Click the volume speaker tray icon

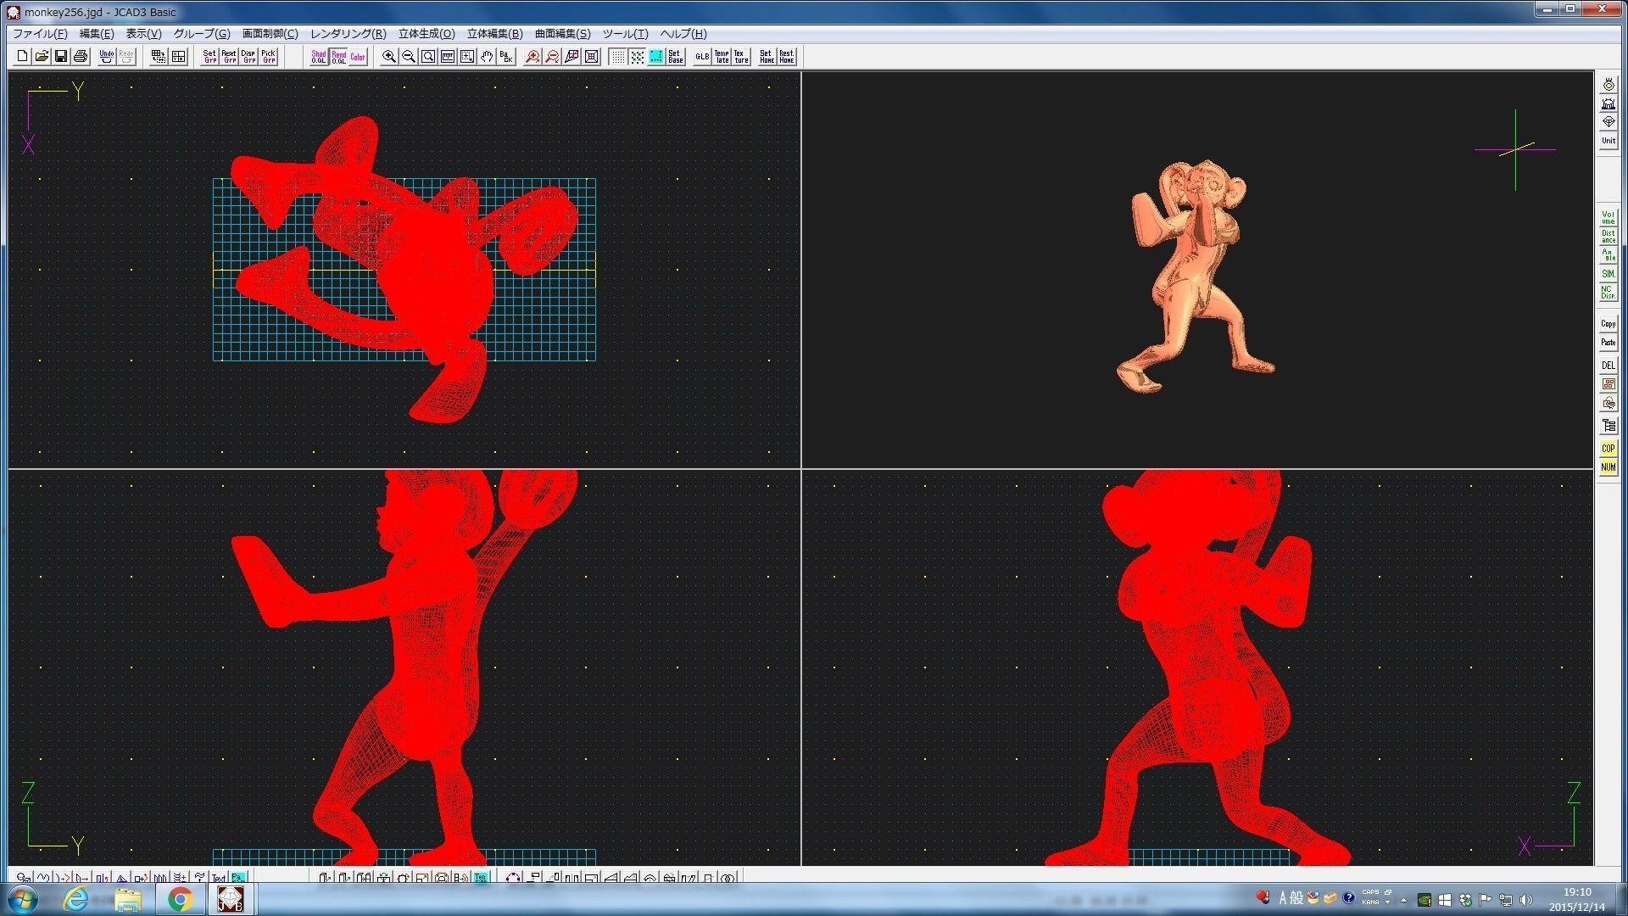[x=1526, y=900]
